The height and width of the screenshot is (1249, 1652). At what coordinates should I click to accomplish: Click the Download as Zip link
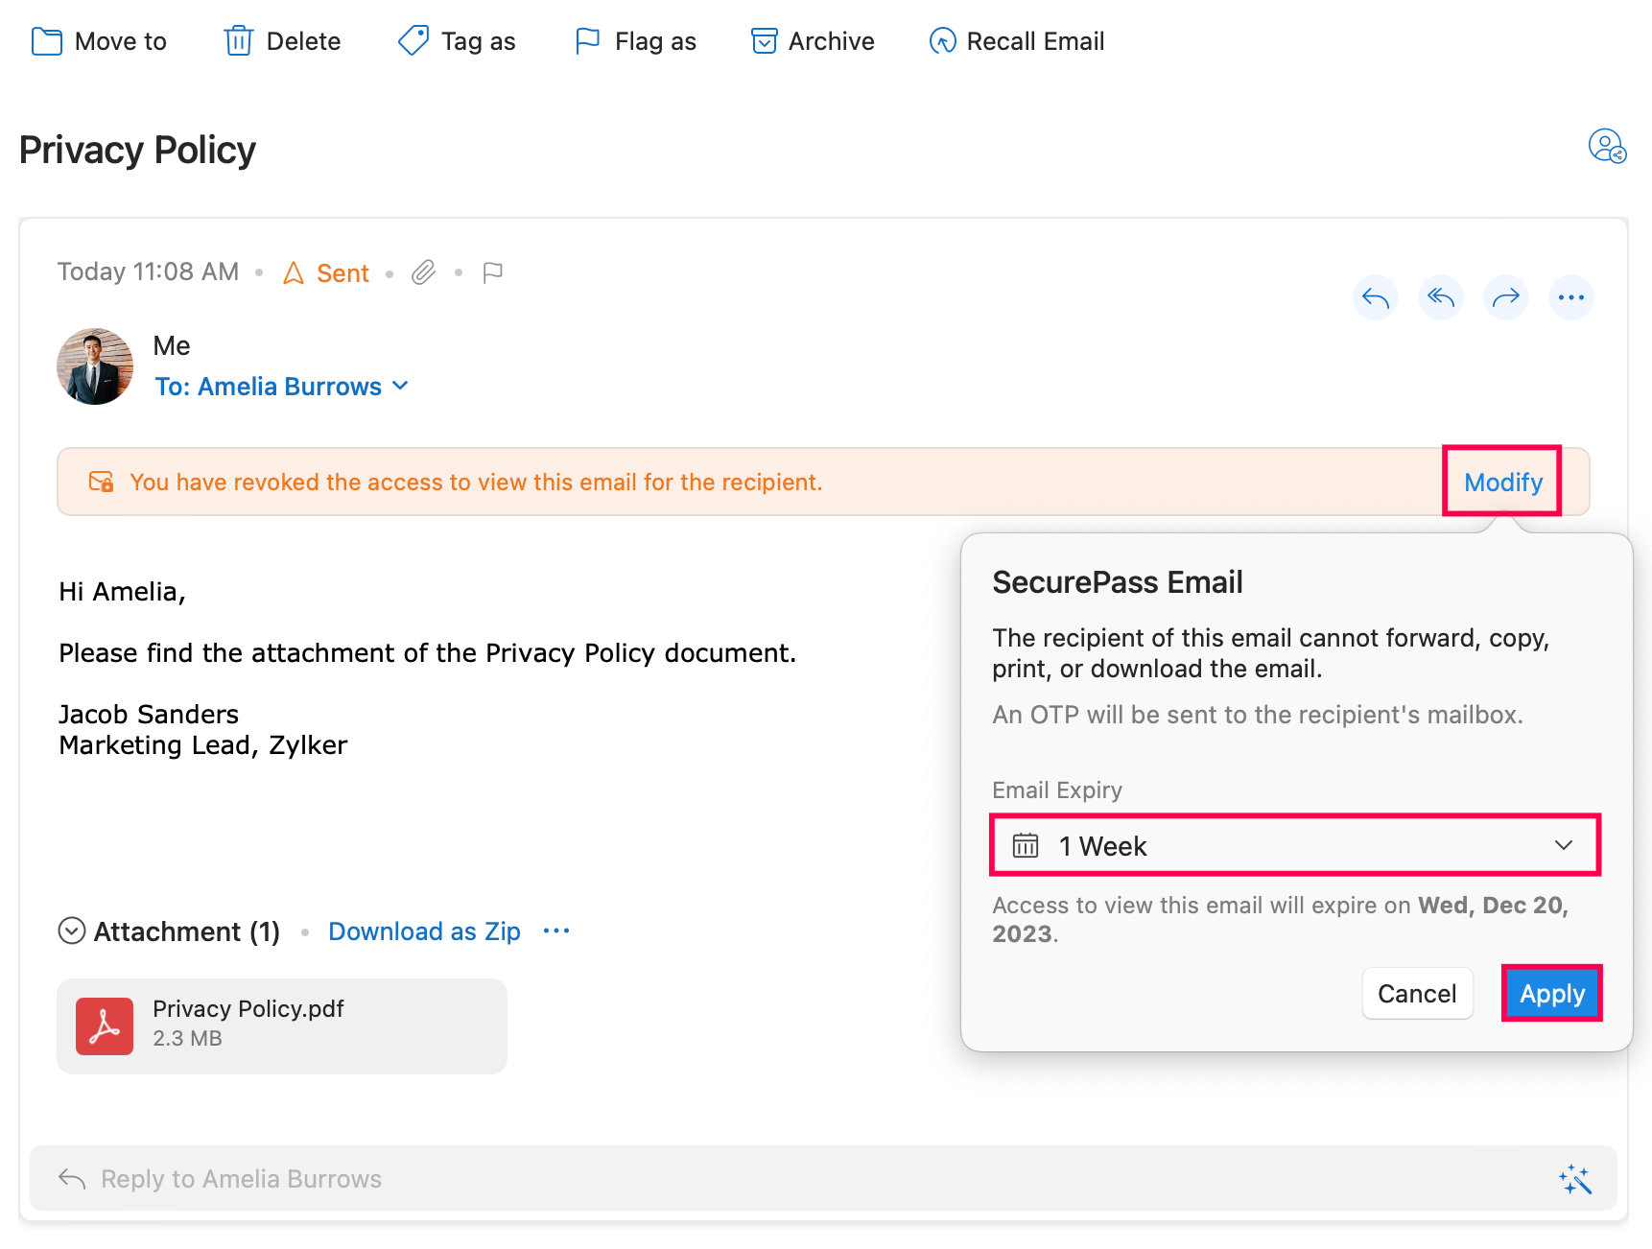(x=424, y=931)
